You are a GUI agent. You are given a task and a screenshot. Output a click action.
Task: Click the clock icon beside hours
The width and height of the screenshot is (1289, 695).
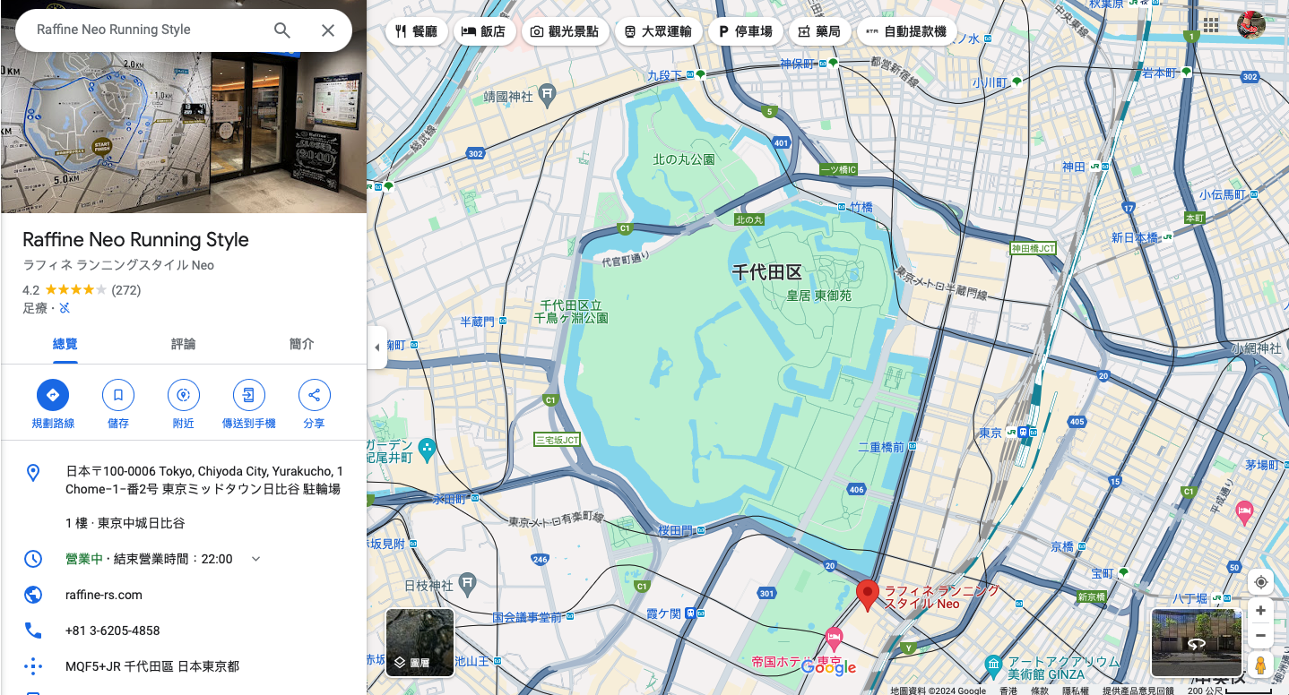33,559
